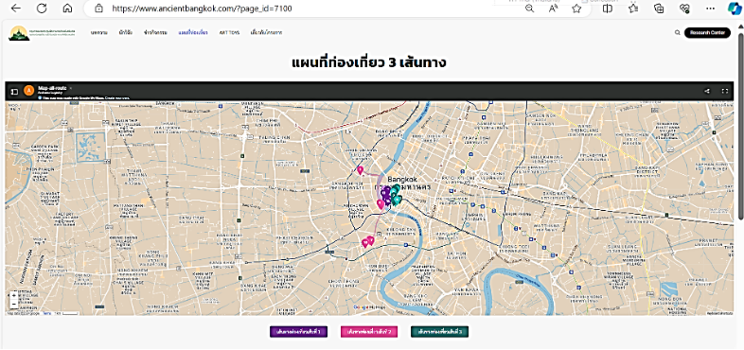Click the pink route 2 button
The height and width of the screenshot is (350, 744).
pyautogui.click(x=369, y=331)
